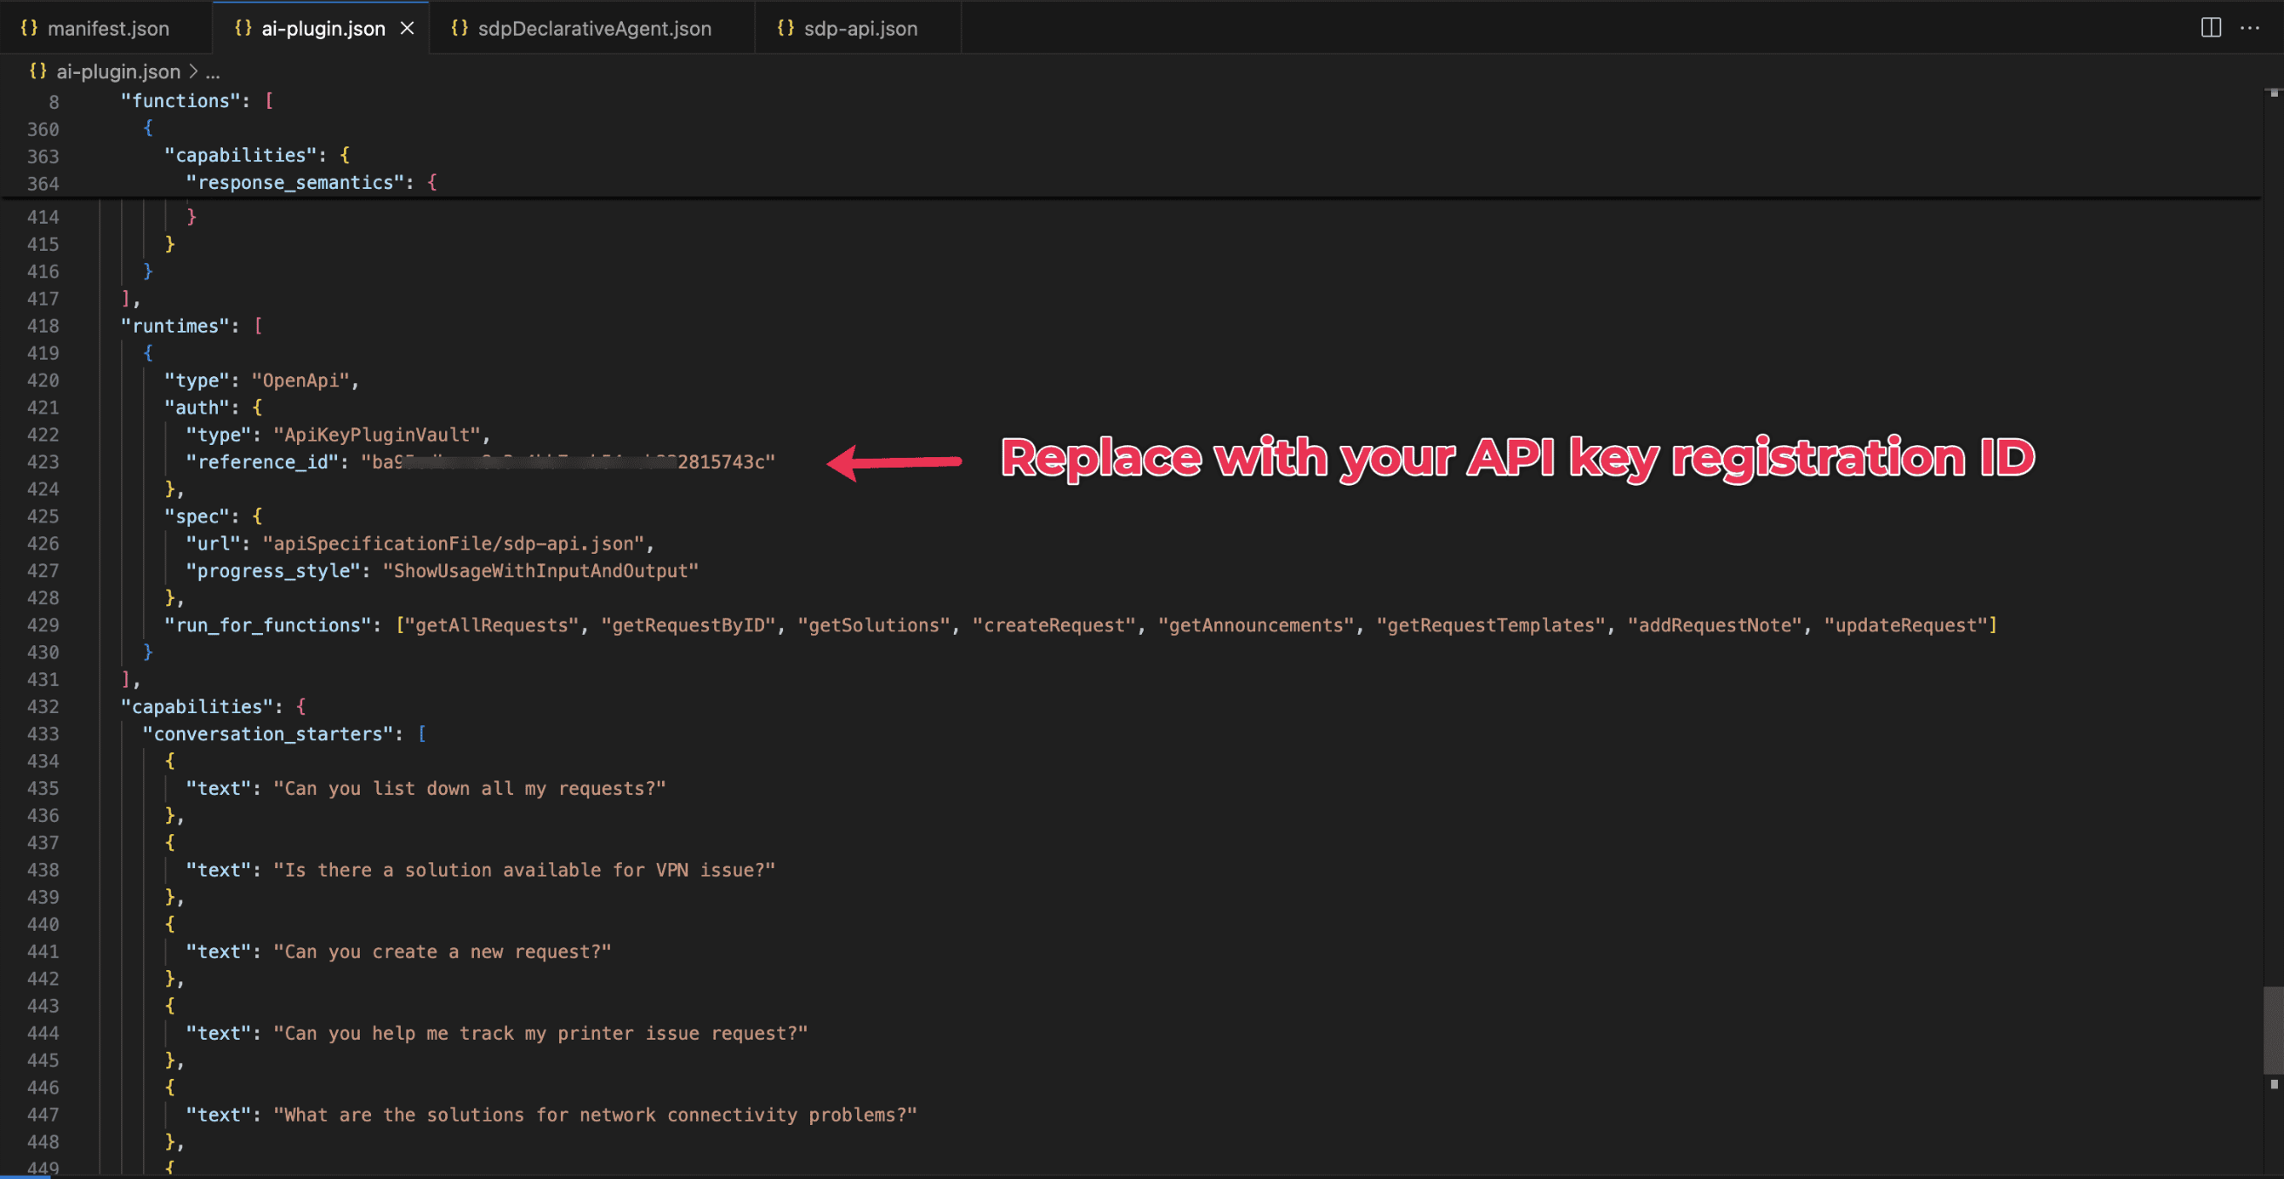
Task: Click the "conversation_starters" key
Action: point(267,734)
